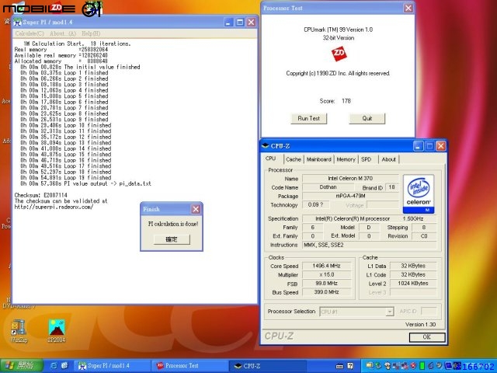
Task: Minimize the CPU-Z window
Action: [418, 146]
